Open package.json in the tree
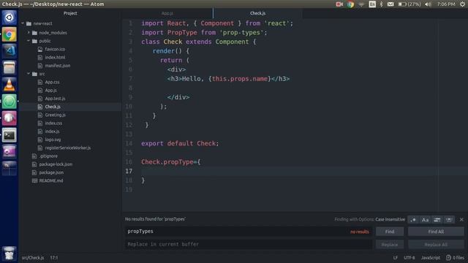Screen dimensions: 468x263 [51, 172]
